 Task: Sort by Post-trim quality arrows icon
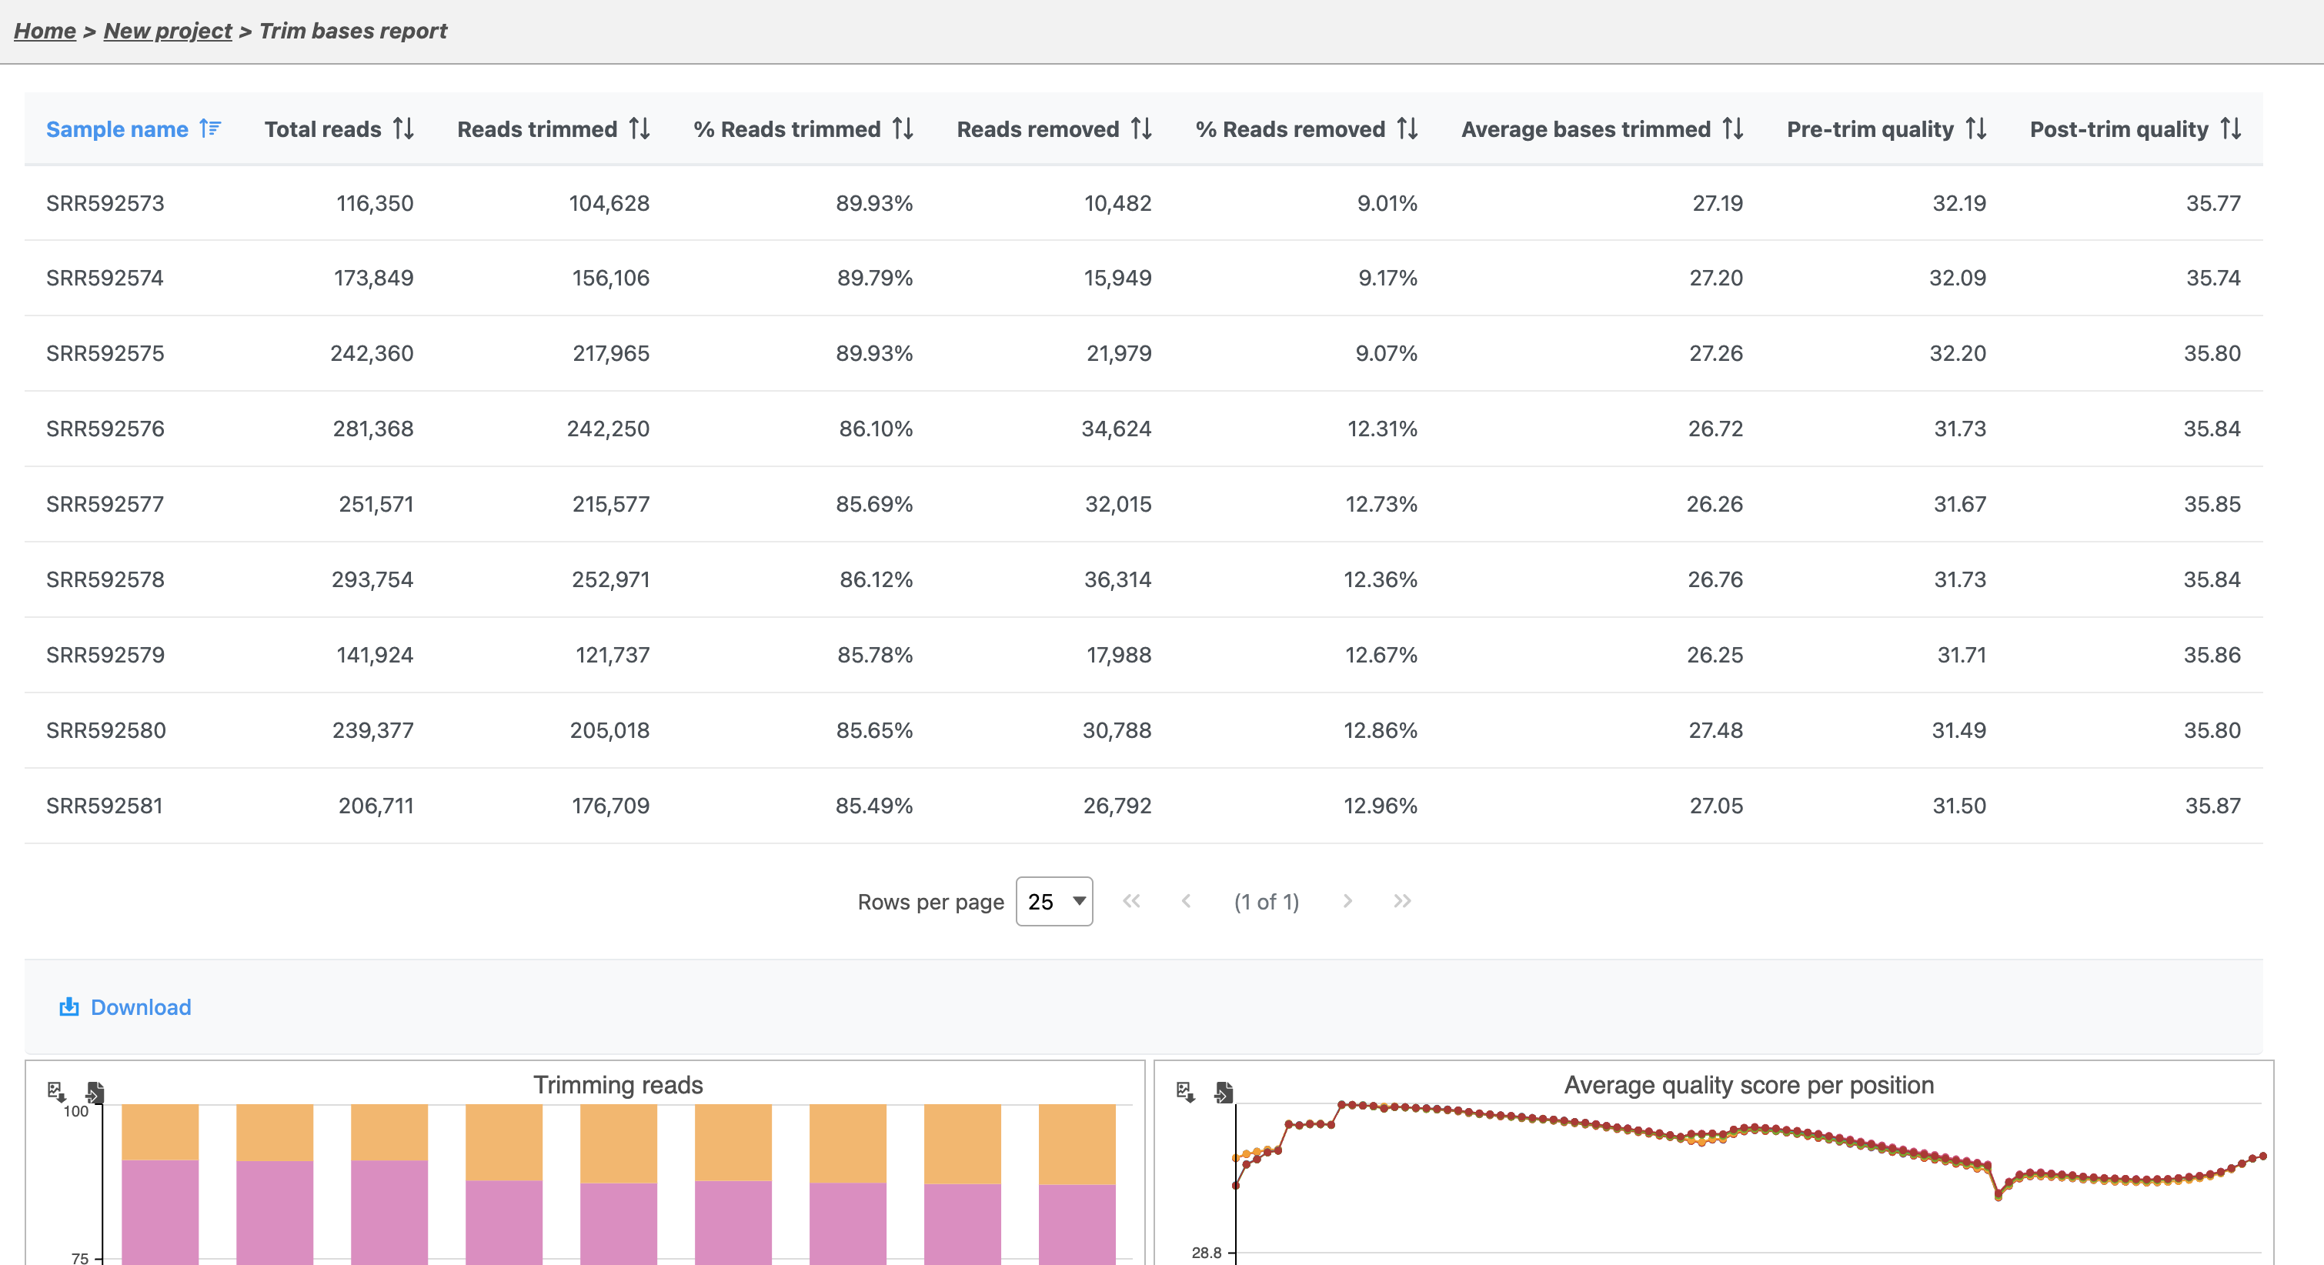tap(2230, 129)
